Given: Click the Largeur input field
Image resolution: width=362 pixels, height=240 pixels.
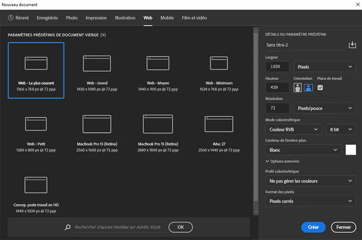Looking at the screenshot, I should point(277,67).
